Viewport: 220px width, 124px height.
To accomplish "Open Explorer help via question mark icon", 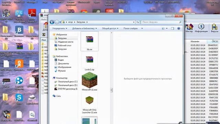I will click(x=179, y=28).
